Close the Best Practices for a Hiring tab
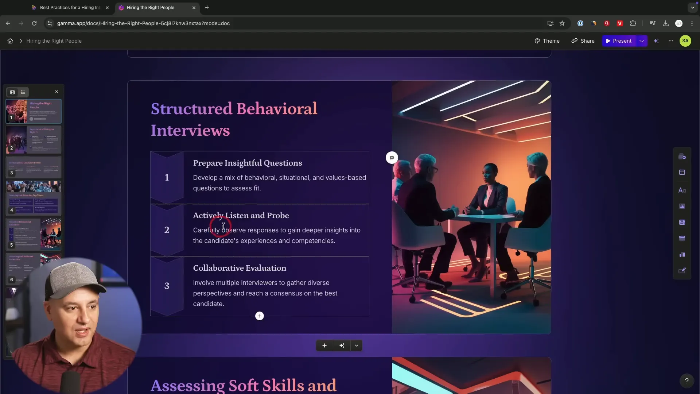This screenshot has width=700, height=394. click(107, 7)
